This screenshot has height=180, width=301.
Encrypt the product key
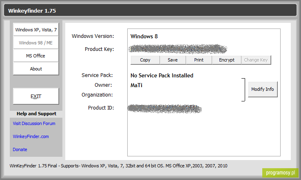click(227, 60)
